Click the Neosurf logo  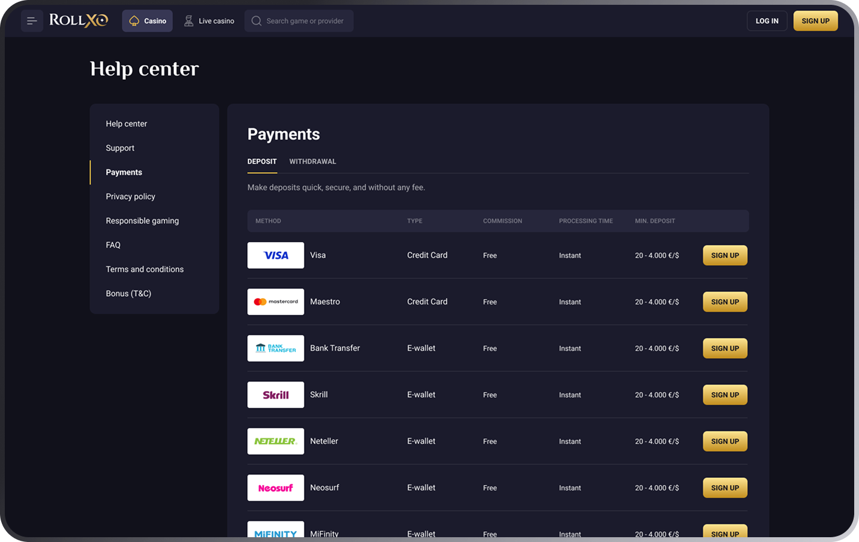(x=275, y=487)
